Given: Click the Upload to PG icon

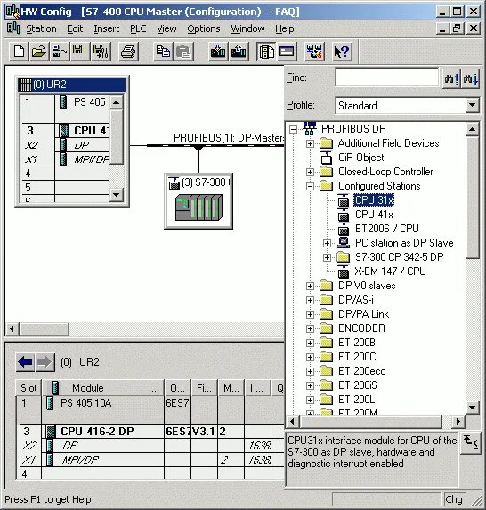Looking at the screenshot, I should (239, 52).
